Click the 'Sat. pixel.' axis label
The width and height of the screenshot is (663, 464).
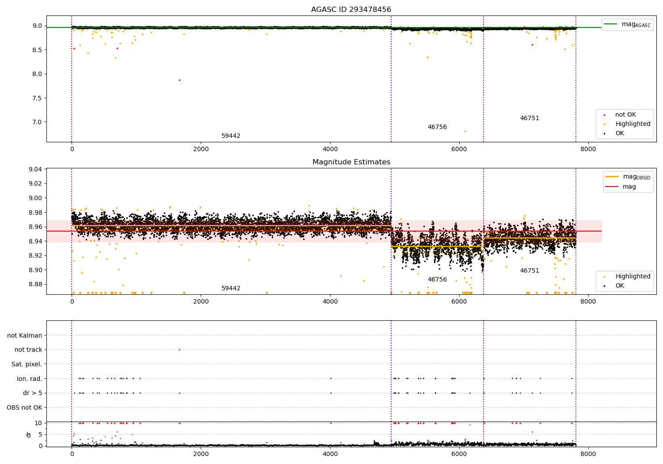coord(27,365)
